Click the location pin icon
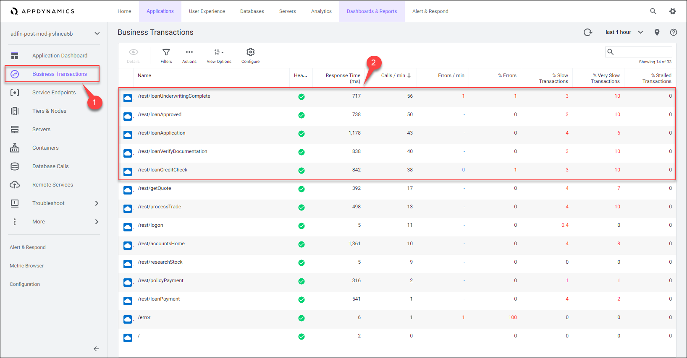This screenshot has width=687, height=358. pos(657,32)
